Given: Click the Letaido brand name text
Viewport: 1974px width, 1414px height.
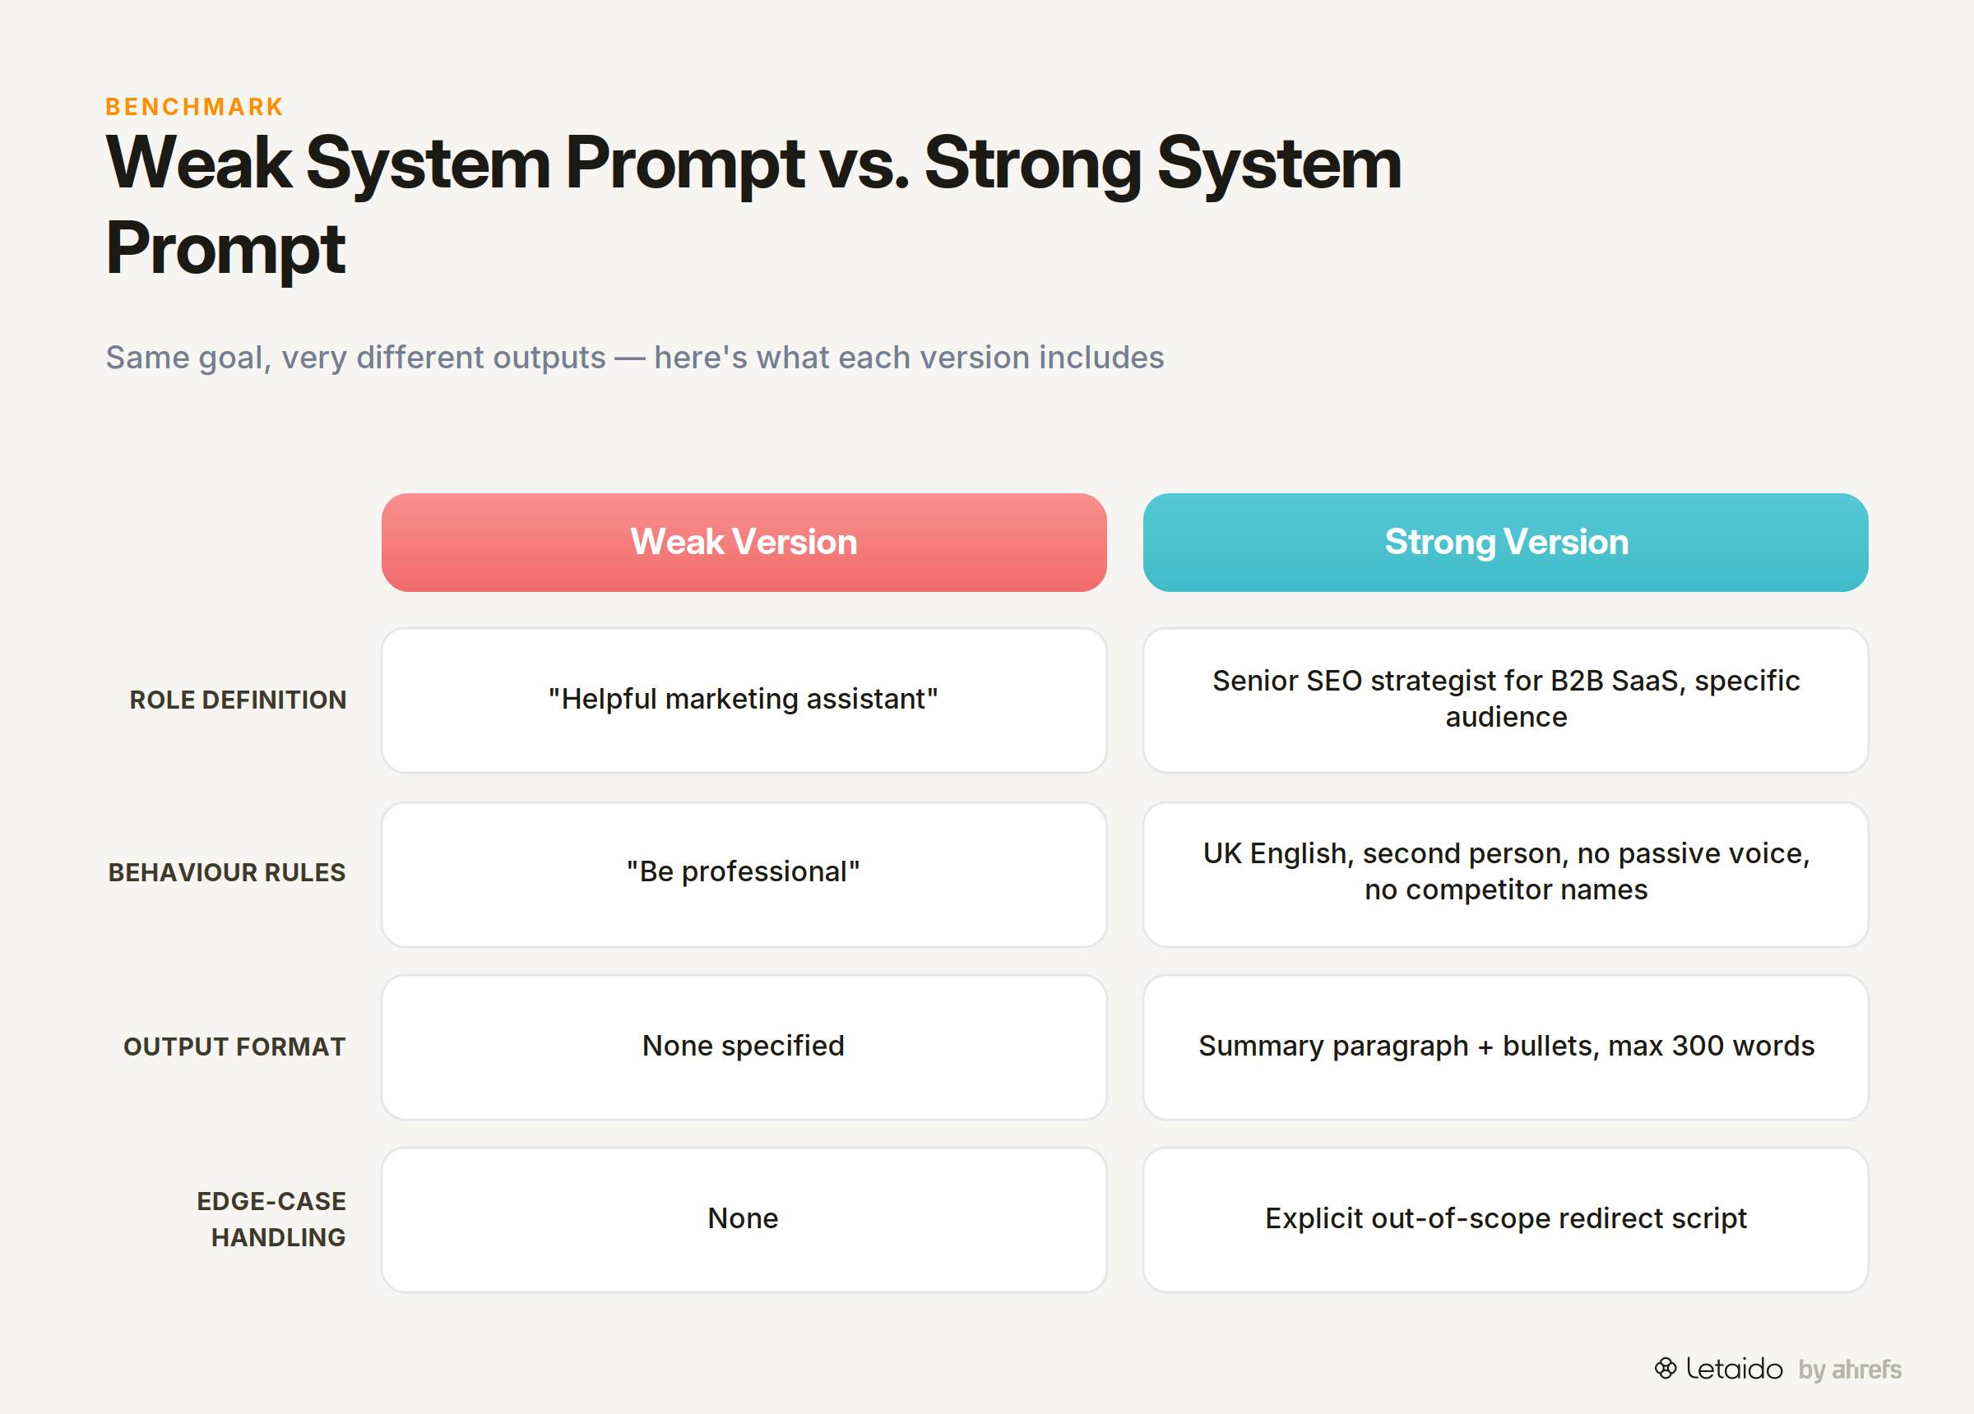Looking at the screenshot, I should 1734,1368.
